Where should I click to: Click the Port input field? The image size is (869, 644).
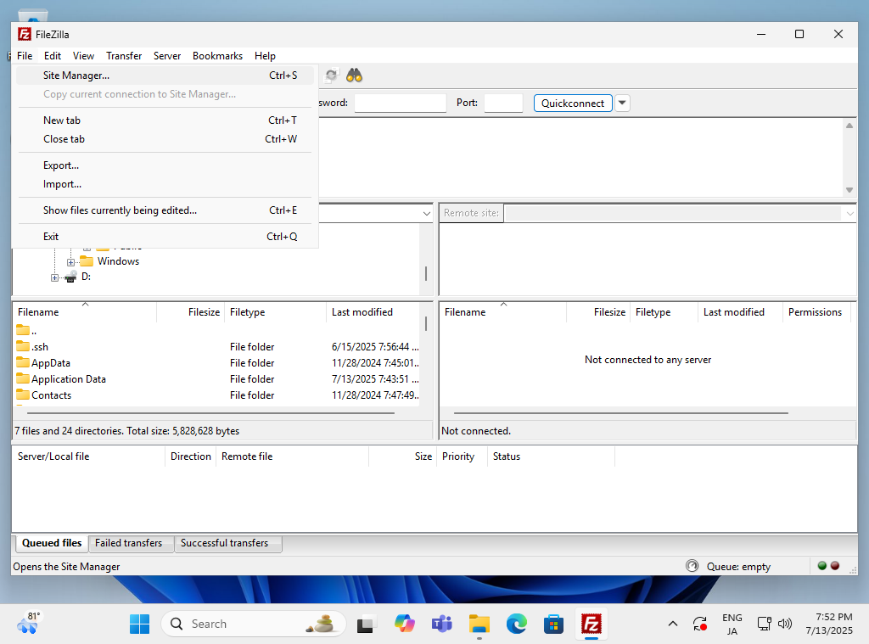(503, 103)
